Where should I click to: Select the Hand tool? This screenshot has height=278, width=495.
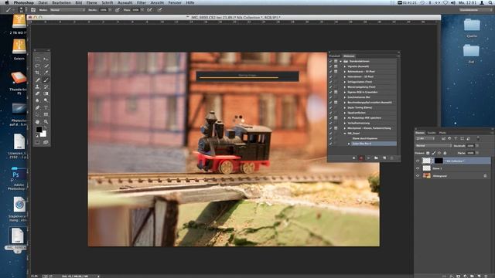pyautogui.click(x=38, y=122)
